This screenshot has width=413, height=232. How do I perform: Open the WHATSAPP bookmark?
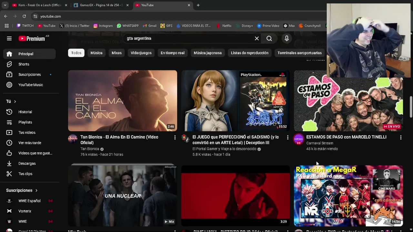tap(127, 26)
